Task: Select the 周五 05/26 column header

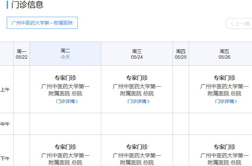Action: 225,54
